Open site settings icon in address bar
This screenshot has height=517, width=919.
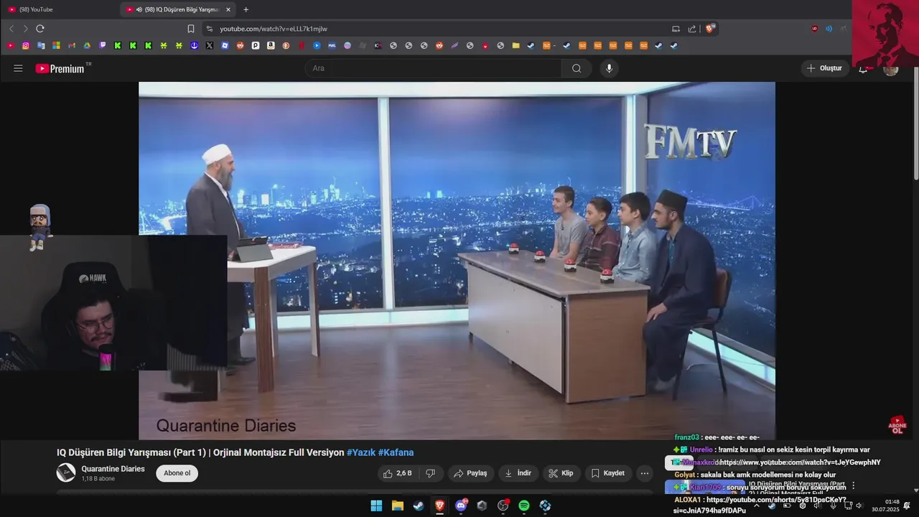[x=209, y=29]
